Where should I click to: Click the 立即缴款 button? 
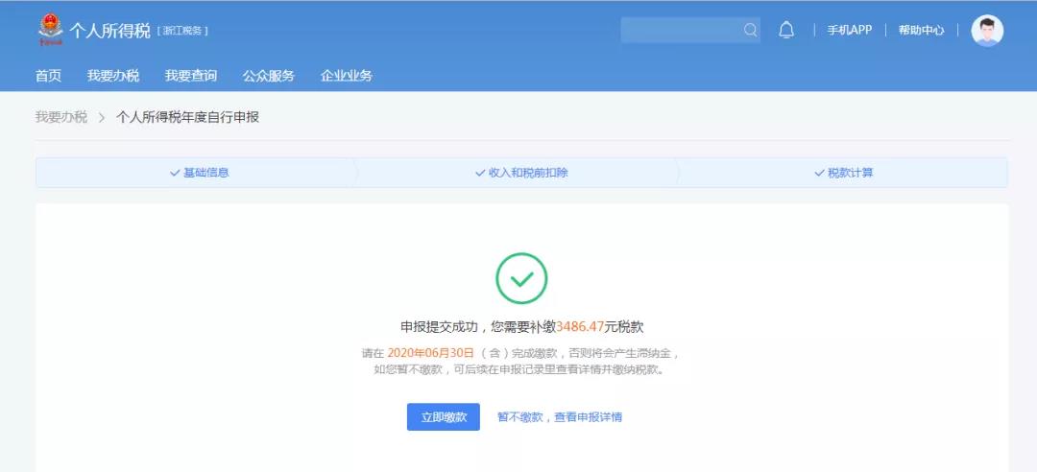(x=443, y=417)
